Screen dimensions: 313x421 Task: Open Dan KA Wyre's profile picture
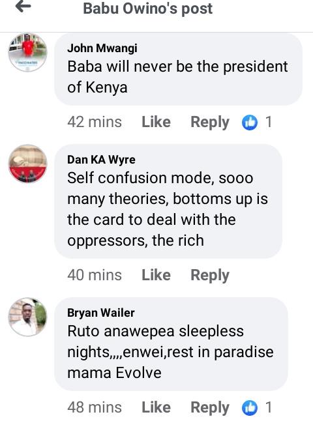(x=28, y=164)
